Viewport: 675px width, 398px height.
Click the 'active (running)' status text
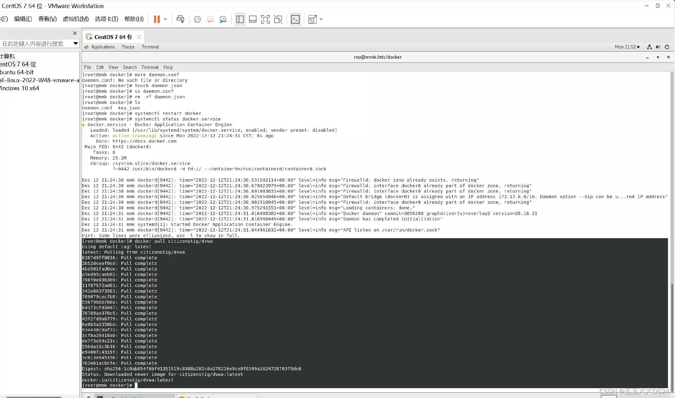(x=134, y=136)
